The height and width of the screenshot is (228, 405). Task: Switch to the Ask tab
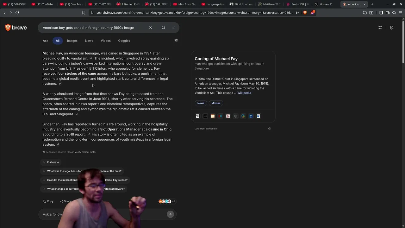pyautogui.click(x=46, y=41)
